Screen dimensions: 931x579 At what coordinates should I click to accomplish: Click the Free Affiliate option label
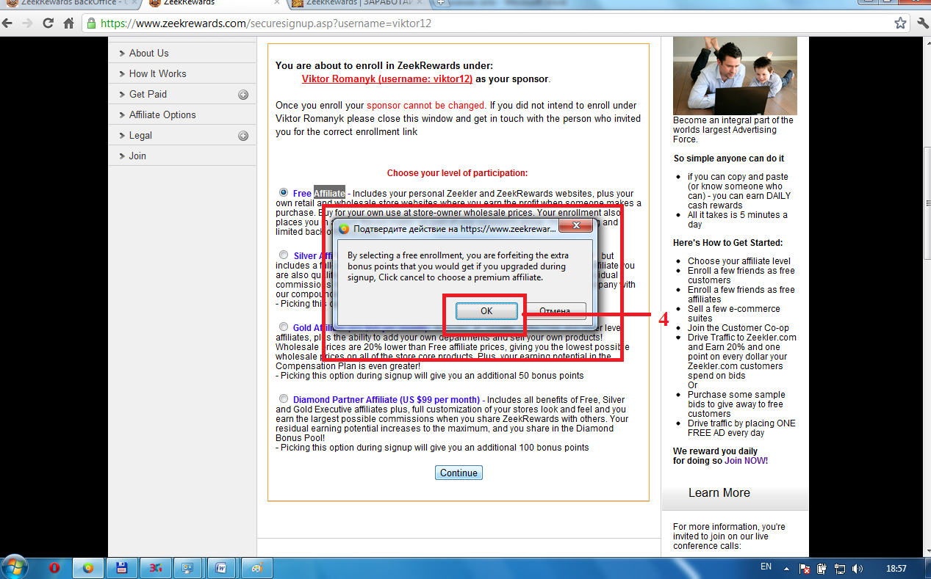tap(319, 194)
